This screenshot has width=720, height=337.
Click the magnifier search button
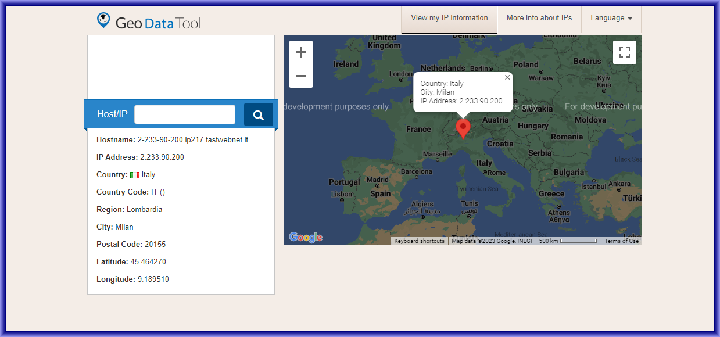pyautogui.click(x=259, y=114)
